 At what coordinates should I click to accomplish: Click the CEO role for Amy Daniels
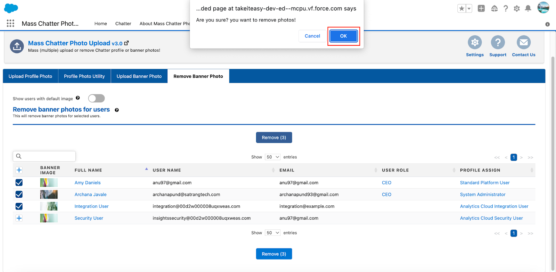click(x=386, y=183)
